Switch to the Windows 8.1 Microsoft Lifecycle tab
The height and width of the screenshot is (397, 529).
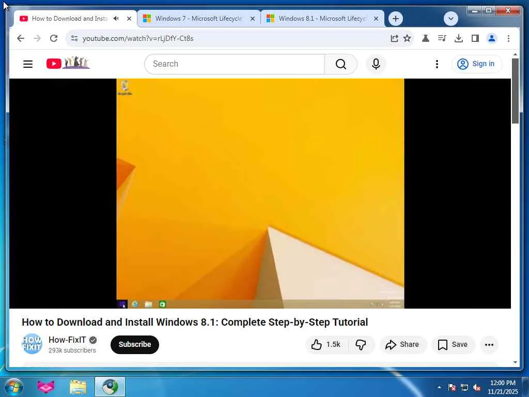(322, 19)
